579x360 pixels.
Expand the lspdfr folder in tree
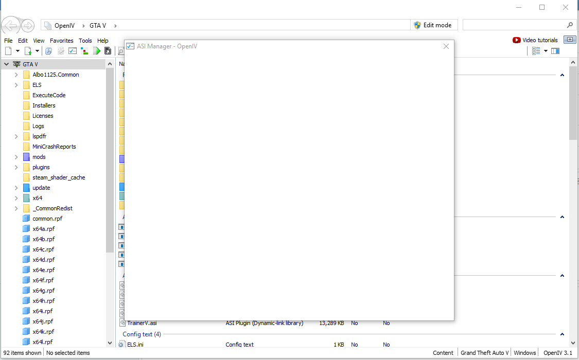[16, 136]
